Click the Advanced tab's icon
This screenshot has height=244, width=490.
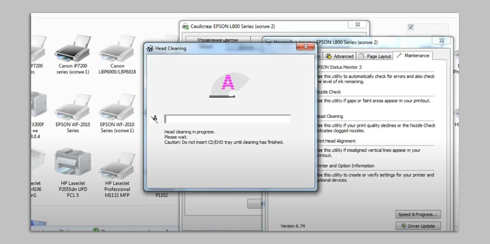328,56
